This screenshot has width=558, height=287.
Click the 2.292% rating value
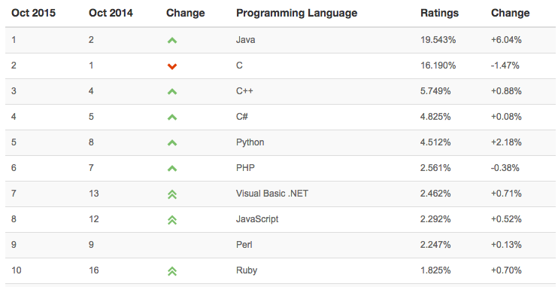click(x=435, y=219)
